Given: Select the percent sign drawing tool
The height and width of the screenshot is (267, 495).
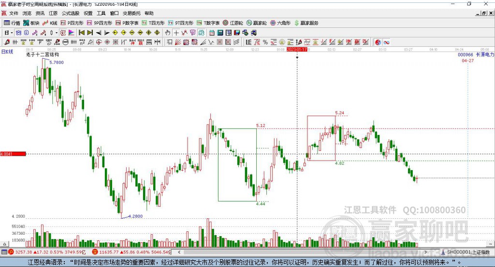Looking at the screenshot, I should pos(265,42).
